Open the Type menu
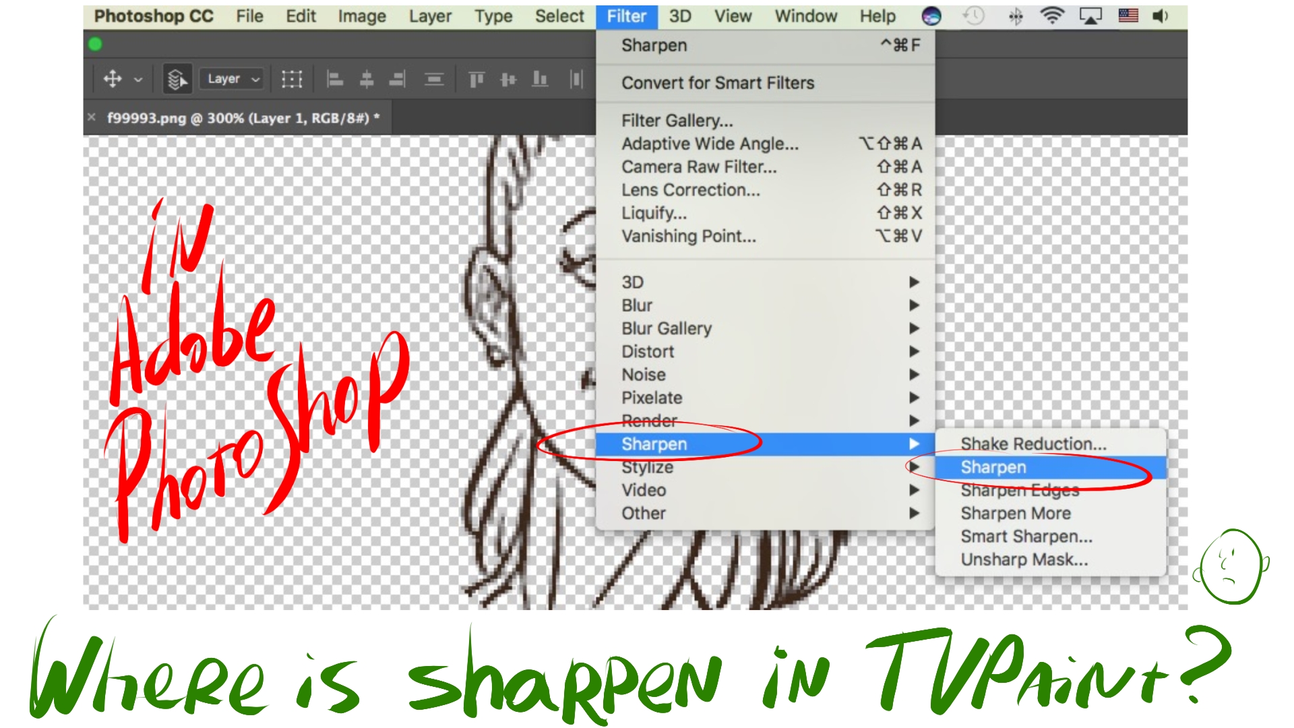Screen dimensions: 1294x728 click(x=493, y=16)
